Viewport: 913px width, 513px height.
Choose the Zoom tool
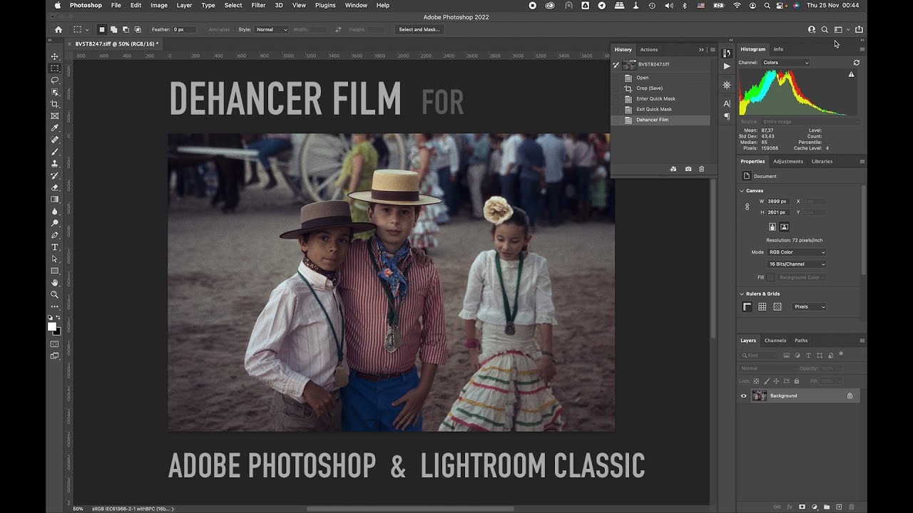(54, 294)
